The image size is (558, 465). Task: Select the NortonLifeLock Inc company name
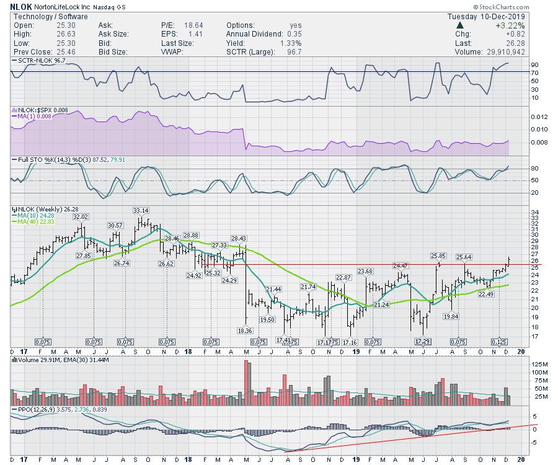click(62, 7)
